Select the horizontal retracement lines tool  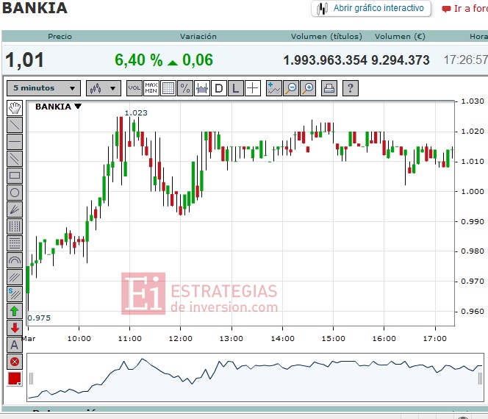tap(15, 243)
